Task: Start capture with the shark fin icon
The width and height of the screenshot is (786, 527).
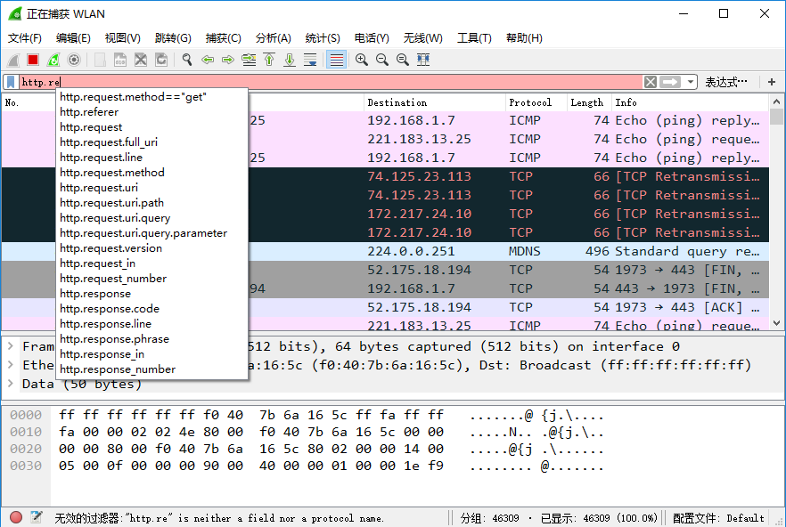Action: (13, 61)
